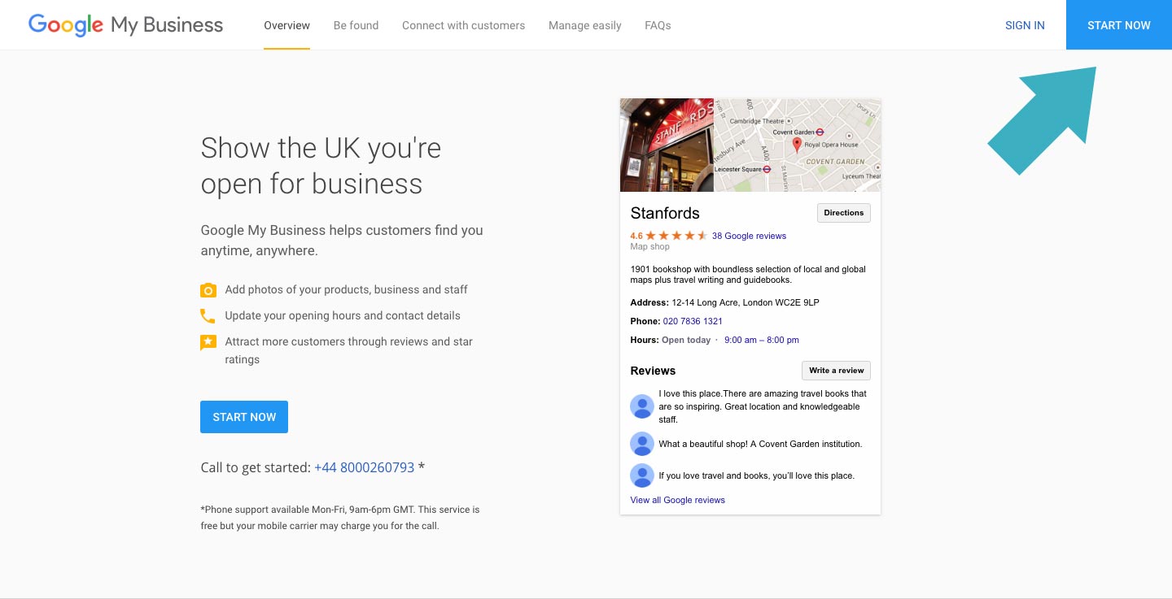Click the Write a review button
Viewport: 1172px width, 599px height.
click(x=836, y=371)
